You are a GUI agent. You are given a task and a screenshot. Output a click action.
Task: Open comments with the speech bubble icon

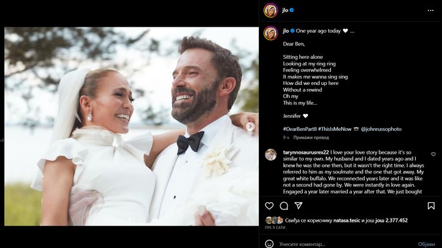point(284,206)
